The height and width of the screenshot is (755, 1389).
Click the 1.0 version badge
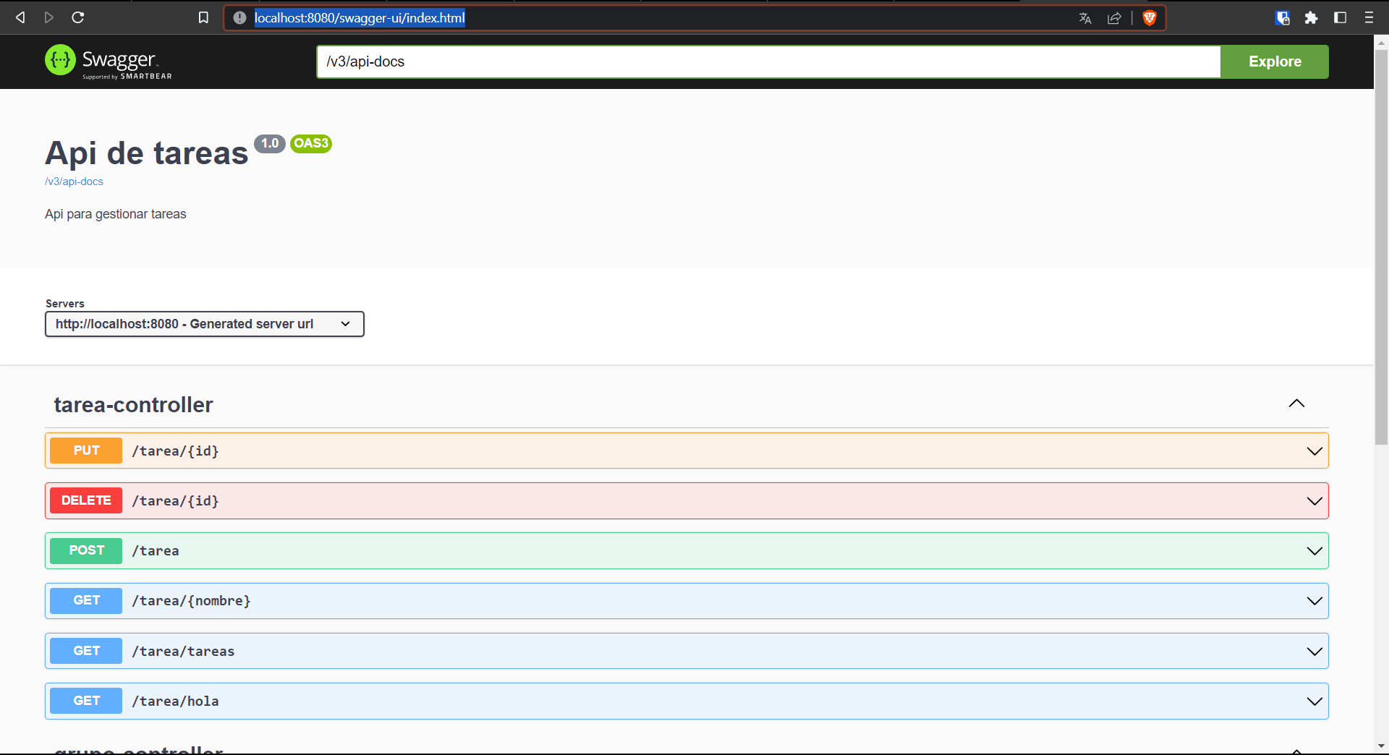pyautogui.click(x=270, y=143)
